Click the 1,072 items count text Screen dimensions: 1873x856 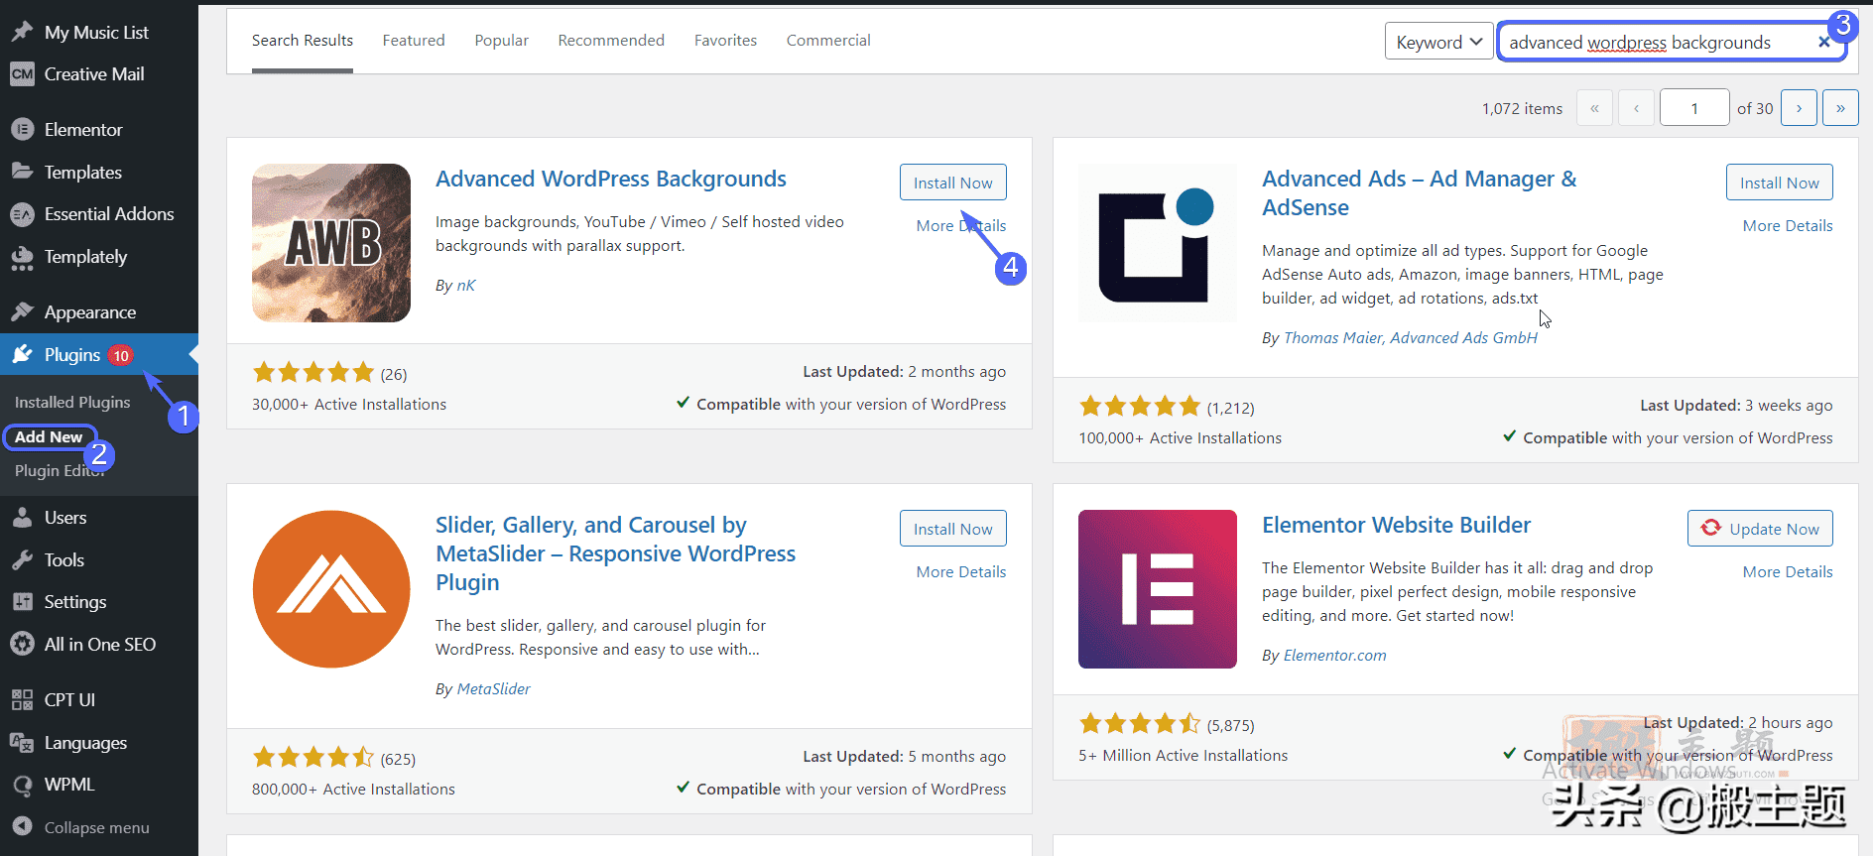(1522, 109)
